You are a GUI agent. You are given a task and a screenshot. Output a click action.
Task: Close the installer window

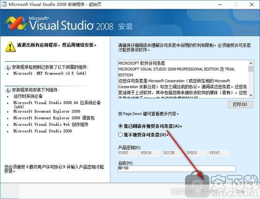[x=252, y=4]
